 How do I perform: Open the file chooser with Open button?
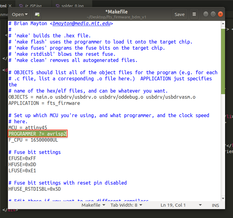(x=20, y=14)
